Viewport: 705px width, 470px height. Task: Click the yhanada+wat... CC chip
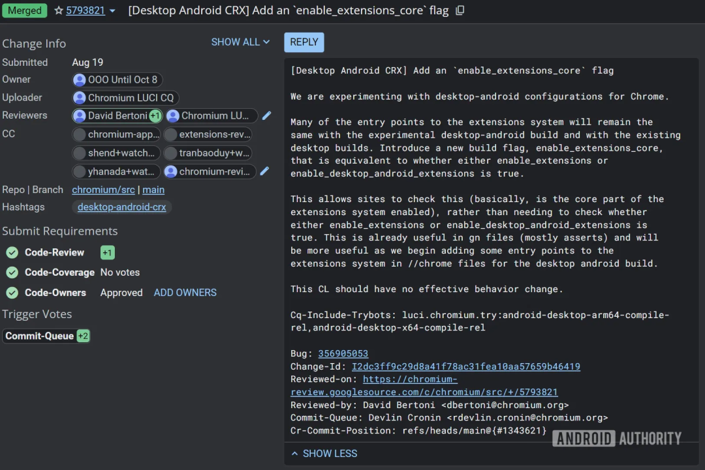(x=116, y=171)
